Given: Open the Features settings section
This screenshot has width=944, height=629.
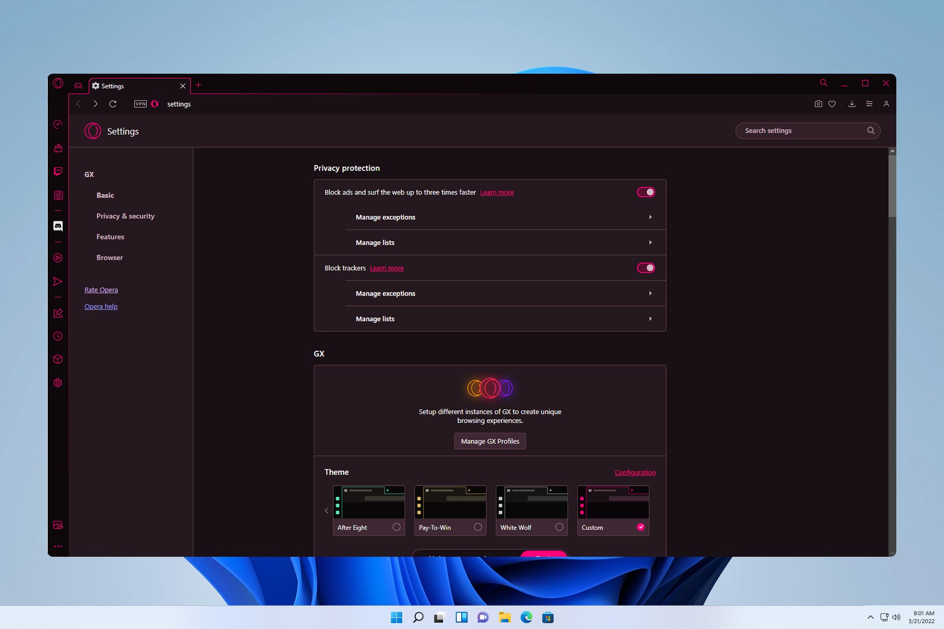Looking at the screenshot, I should 110,237.
